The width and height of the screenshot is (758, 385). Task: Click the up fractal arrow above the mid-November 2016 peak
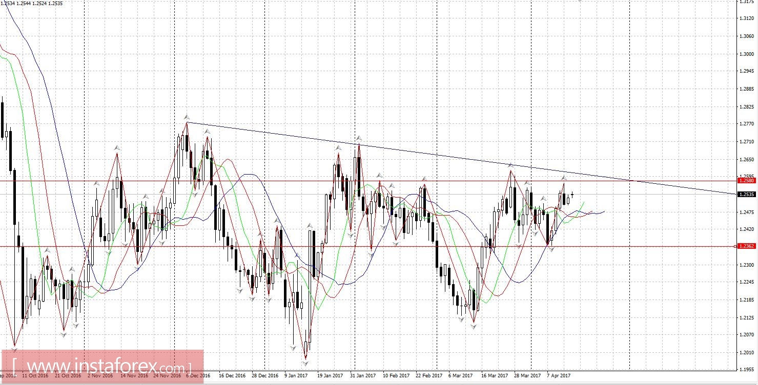tap(117, 147)
